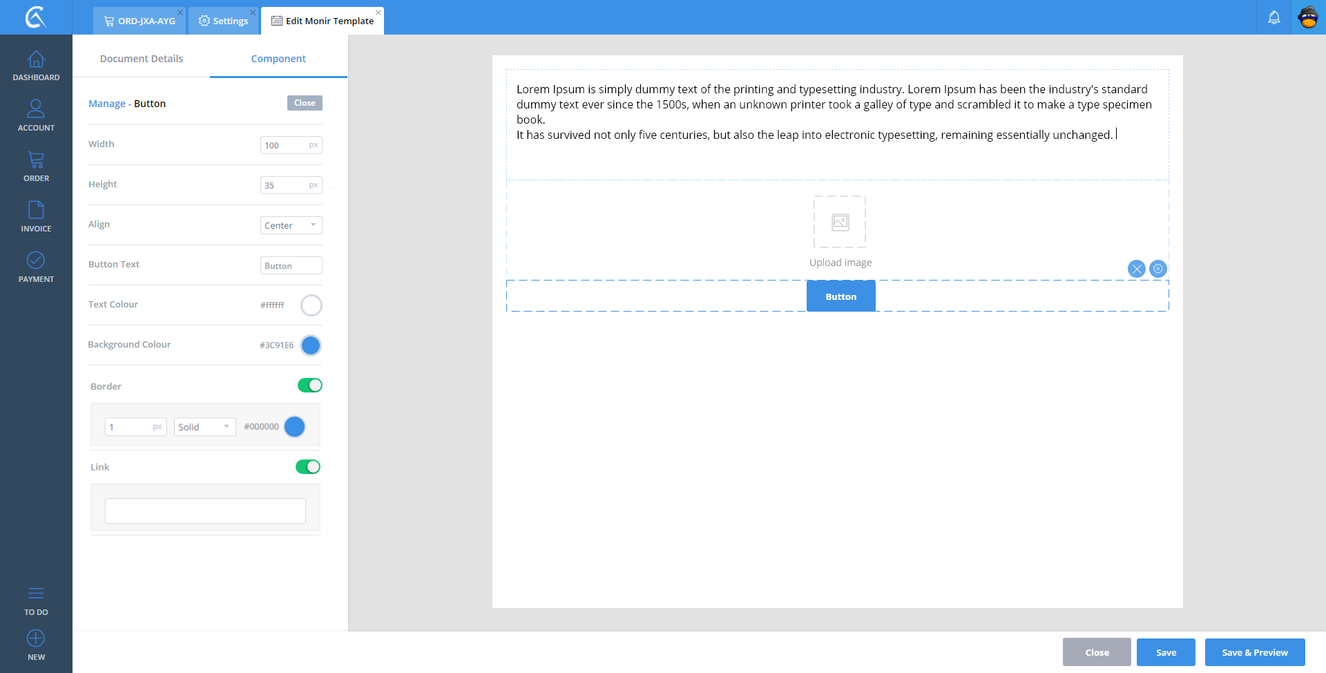Click the Save button
This screenshot has height=673, width=1326.
coord(1166,652)
